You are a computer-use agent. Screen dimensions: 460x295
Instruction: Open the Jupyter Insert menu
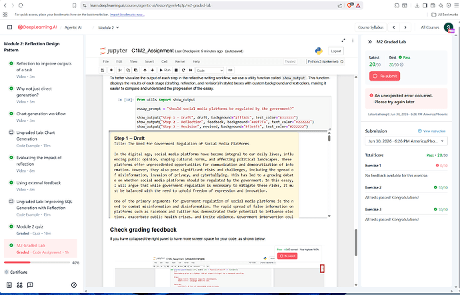pyautogui.click(x=149, y=61)
